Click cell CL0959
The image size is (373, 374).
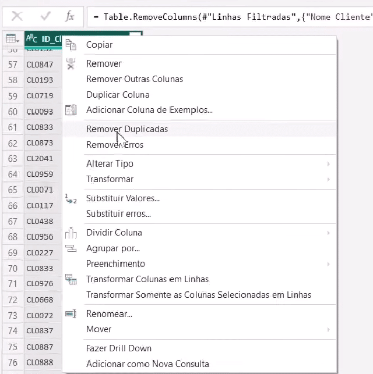[40, 174]
